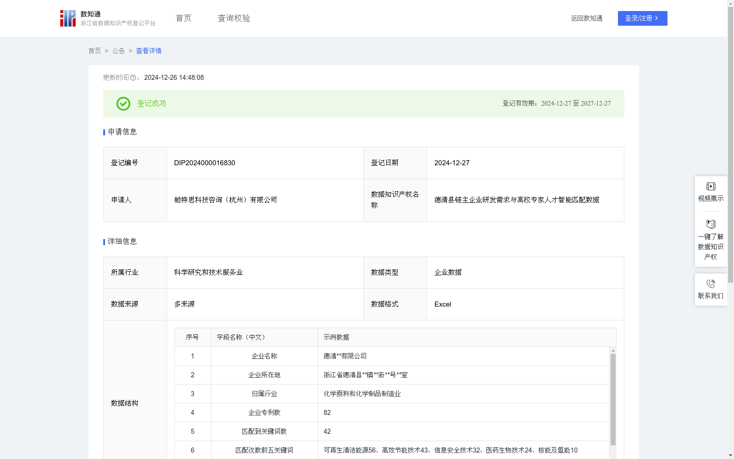Open the 视频展示 side panel button
734x459 pixels.
(x=711, y=192)
